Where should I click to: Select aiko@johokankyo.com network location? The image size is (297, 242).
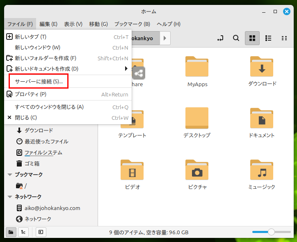[52, 208]
